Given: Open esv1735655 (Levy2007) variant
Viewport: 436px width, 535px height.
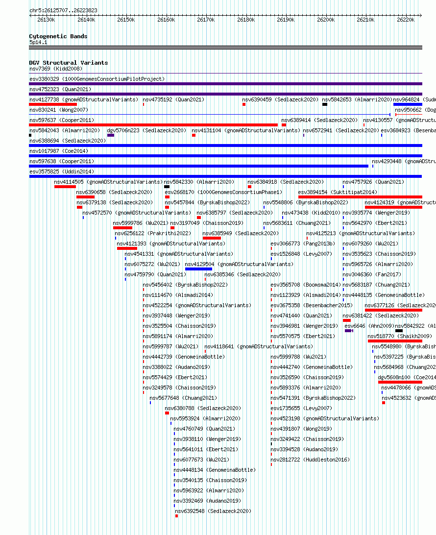Looking at the screenshot, I should pos(301,408).
